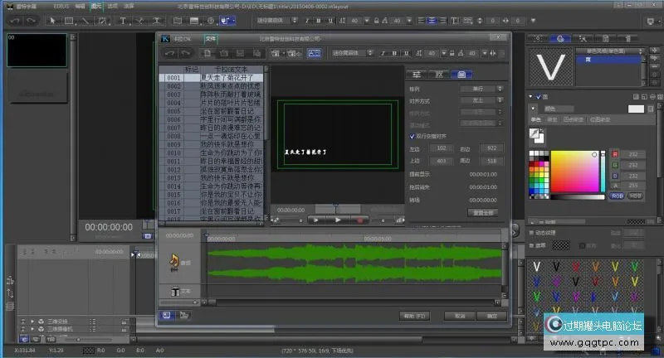The width and height of the screenshot is (664, 358).
Task: Toggle the 双行交错对齐 checkbox
Action: tap(413, 136)
